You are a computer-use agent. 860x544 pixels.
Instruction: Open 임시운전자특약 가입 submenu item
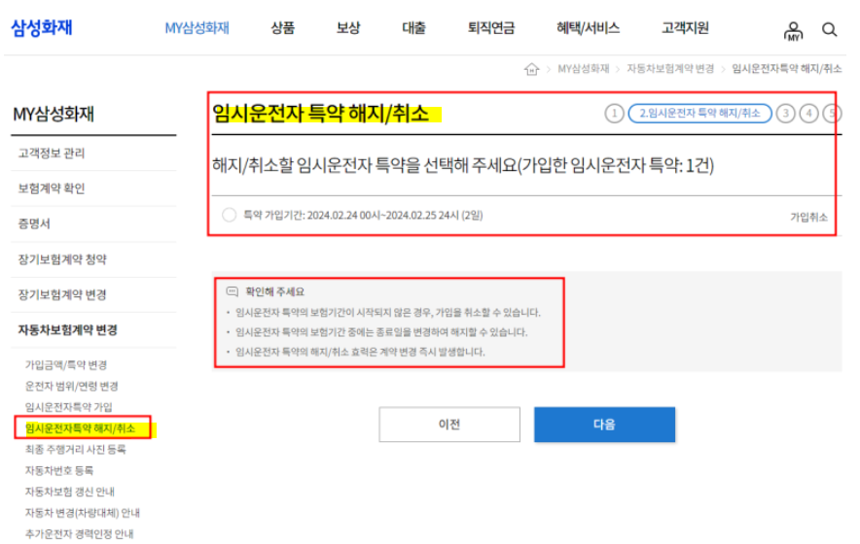(68, 407)
